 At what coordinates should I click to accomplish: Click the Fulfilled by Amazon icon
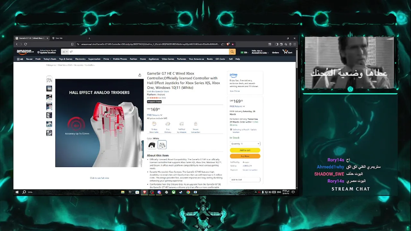(x=181, y=124)
